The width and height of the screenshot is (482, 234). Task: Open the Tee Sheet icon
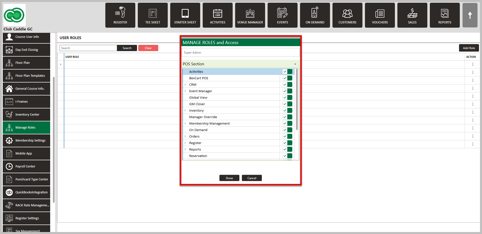point(153,15)
